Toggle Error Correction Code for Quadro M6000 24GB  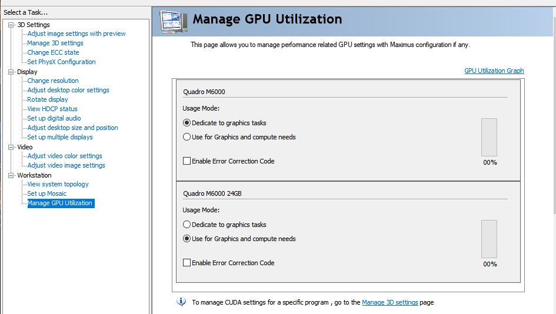click(187, 263)
